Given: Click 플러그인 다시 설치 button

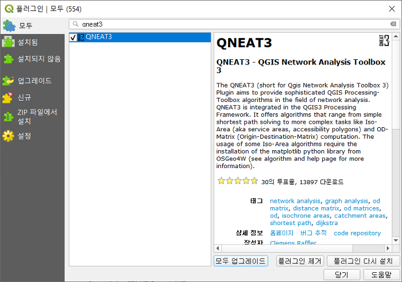Looking at the screenshot, I should (x=363, y=261).
